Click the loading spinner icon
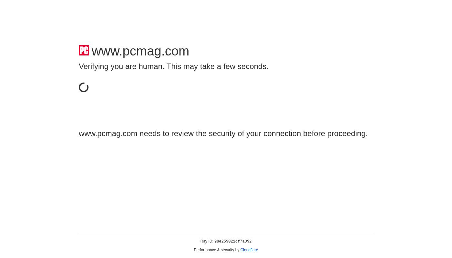 (84, 87)
